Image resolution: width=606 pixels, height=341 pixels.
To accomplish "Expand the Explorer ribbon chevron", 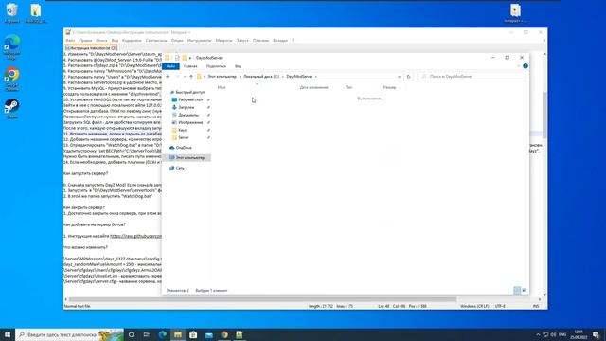I will pos(518,66).
